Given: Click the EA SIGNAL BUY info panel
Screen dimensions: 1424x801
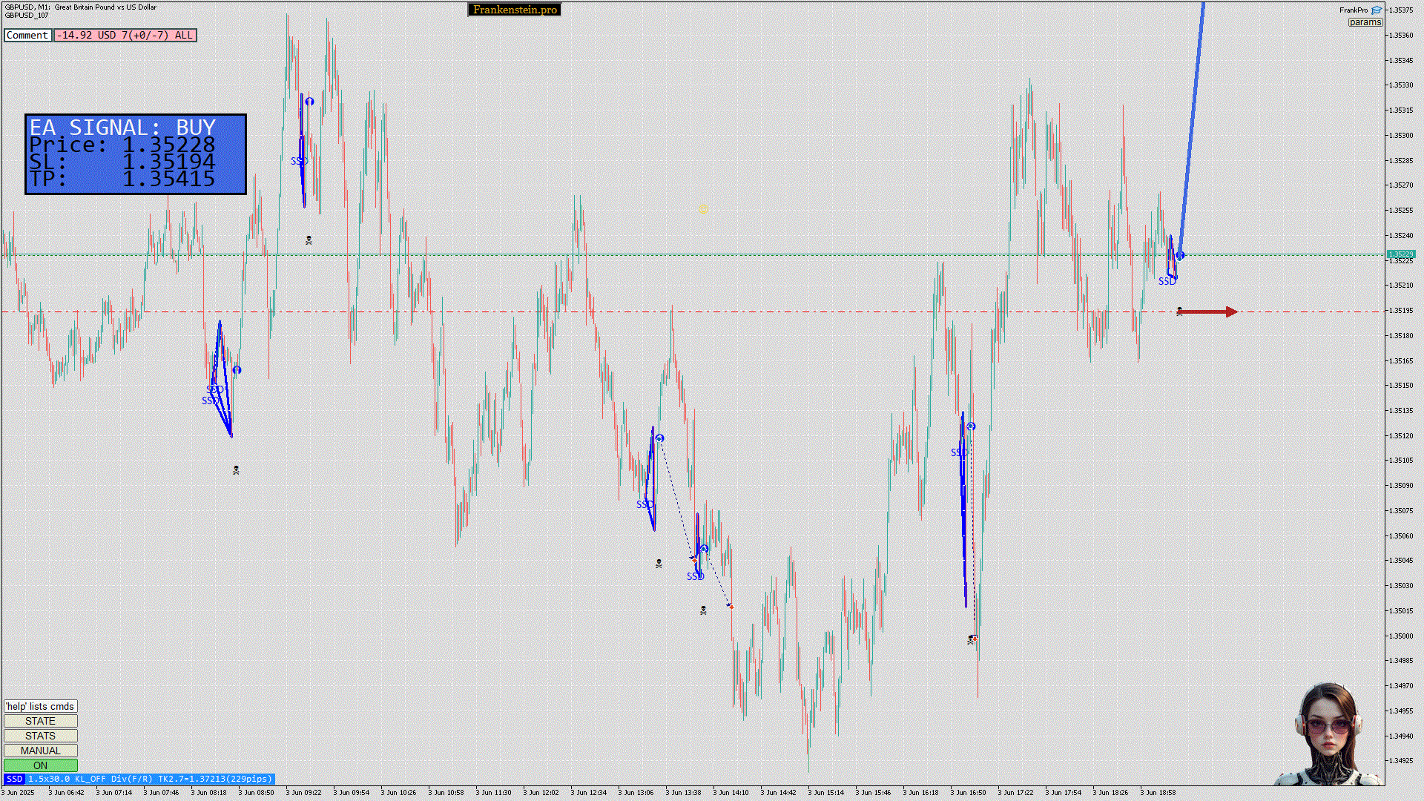Looking at the screenshot, I should [x=136, y=154].
